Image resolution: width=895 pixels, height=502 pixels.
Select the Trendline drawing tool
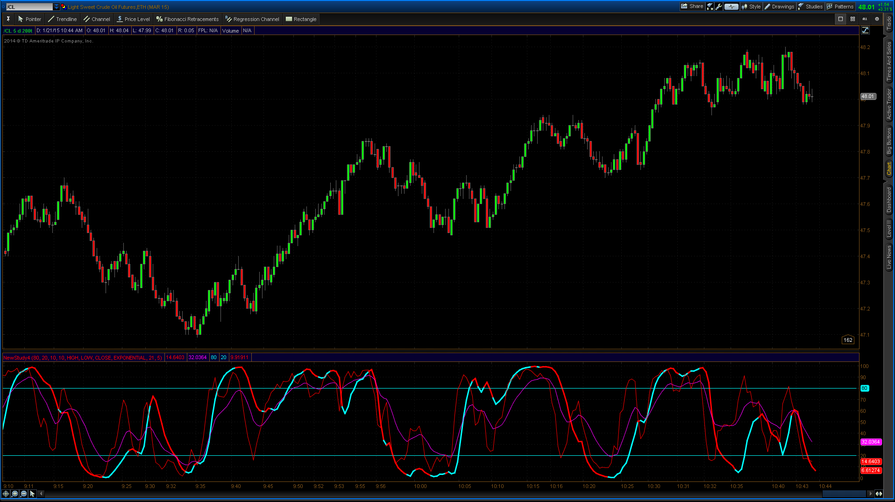[x=62, y=19]
